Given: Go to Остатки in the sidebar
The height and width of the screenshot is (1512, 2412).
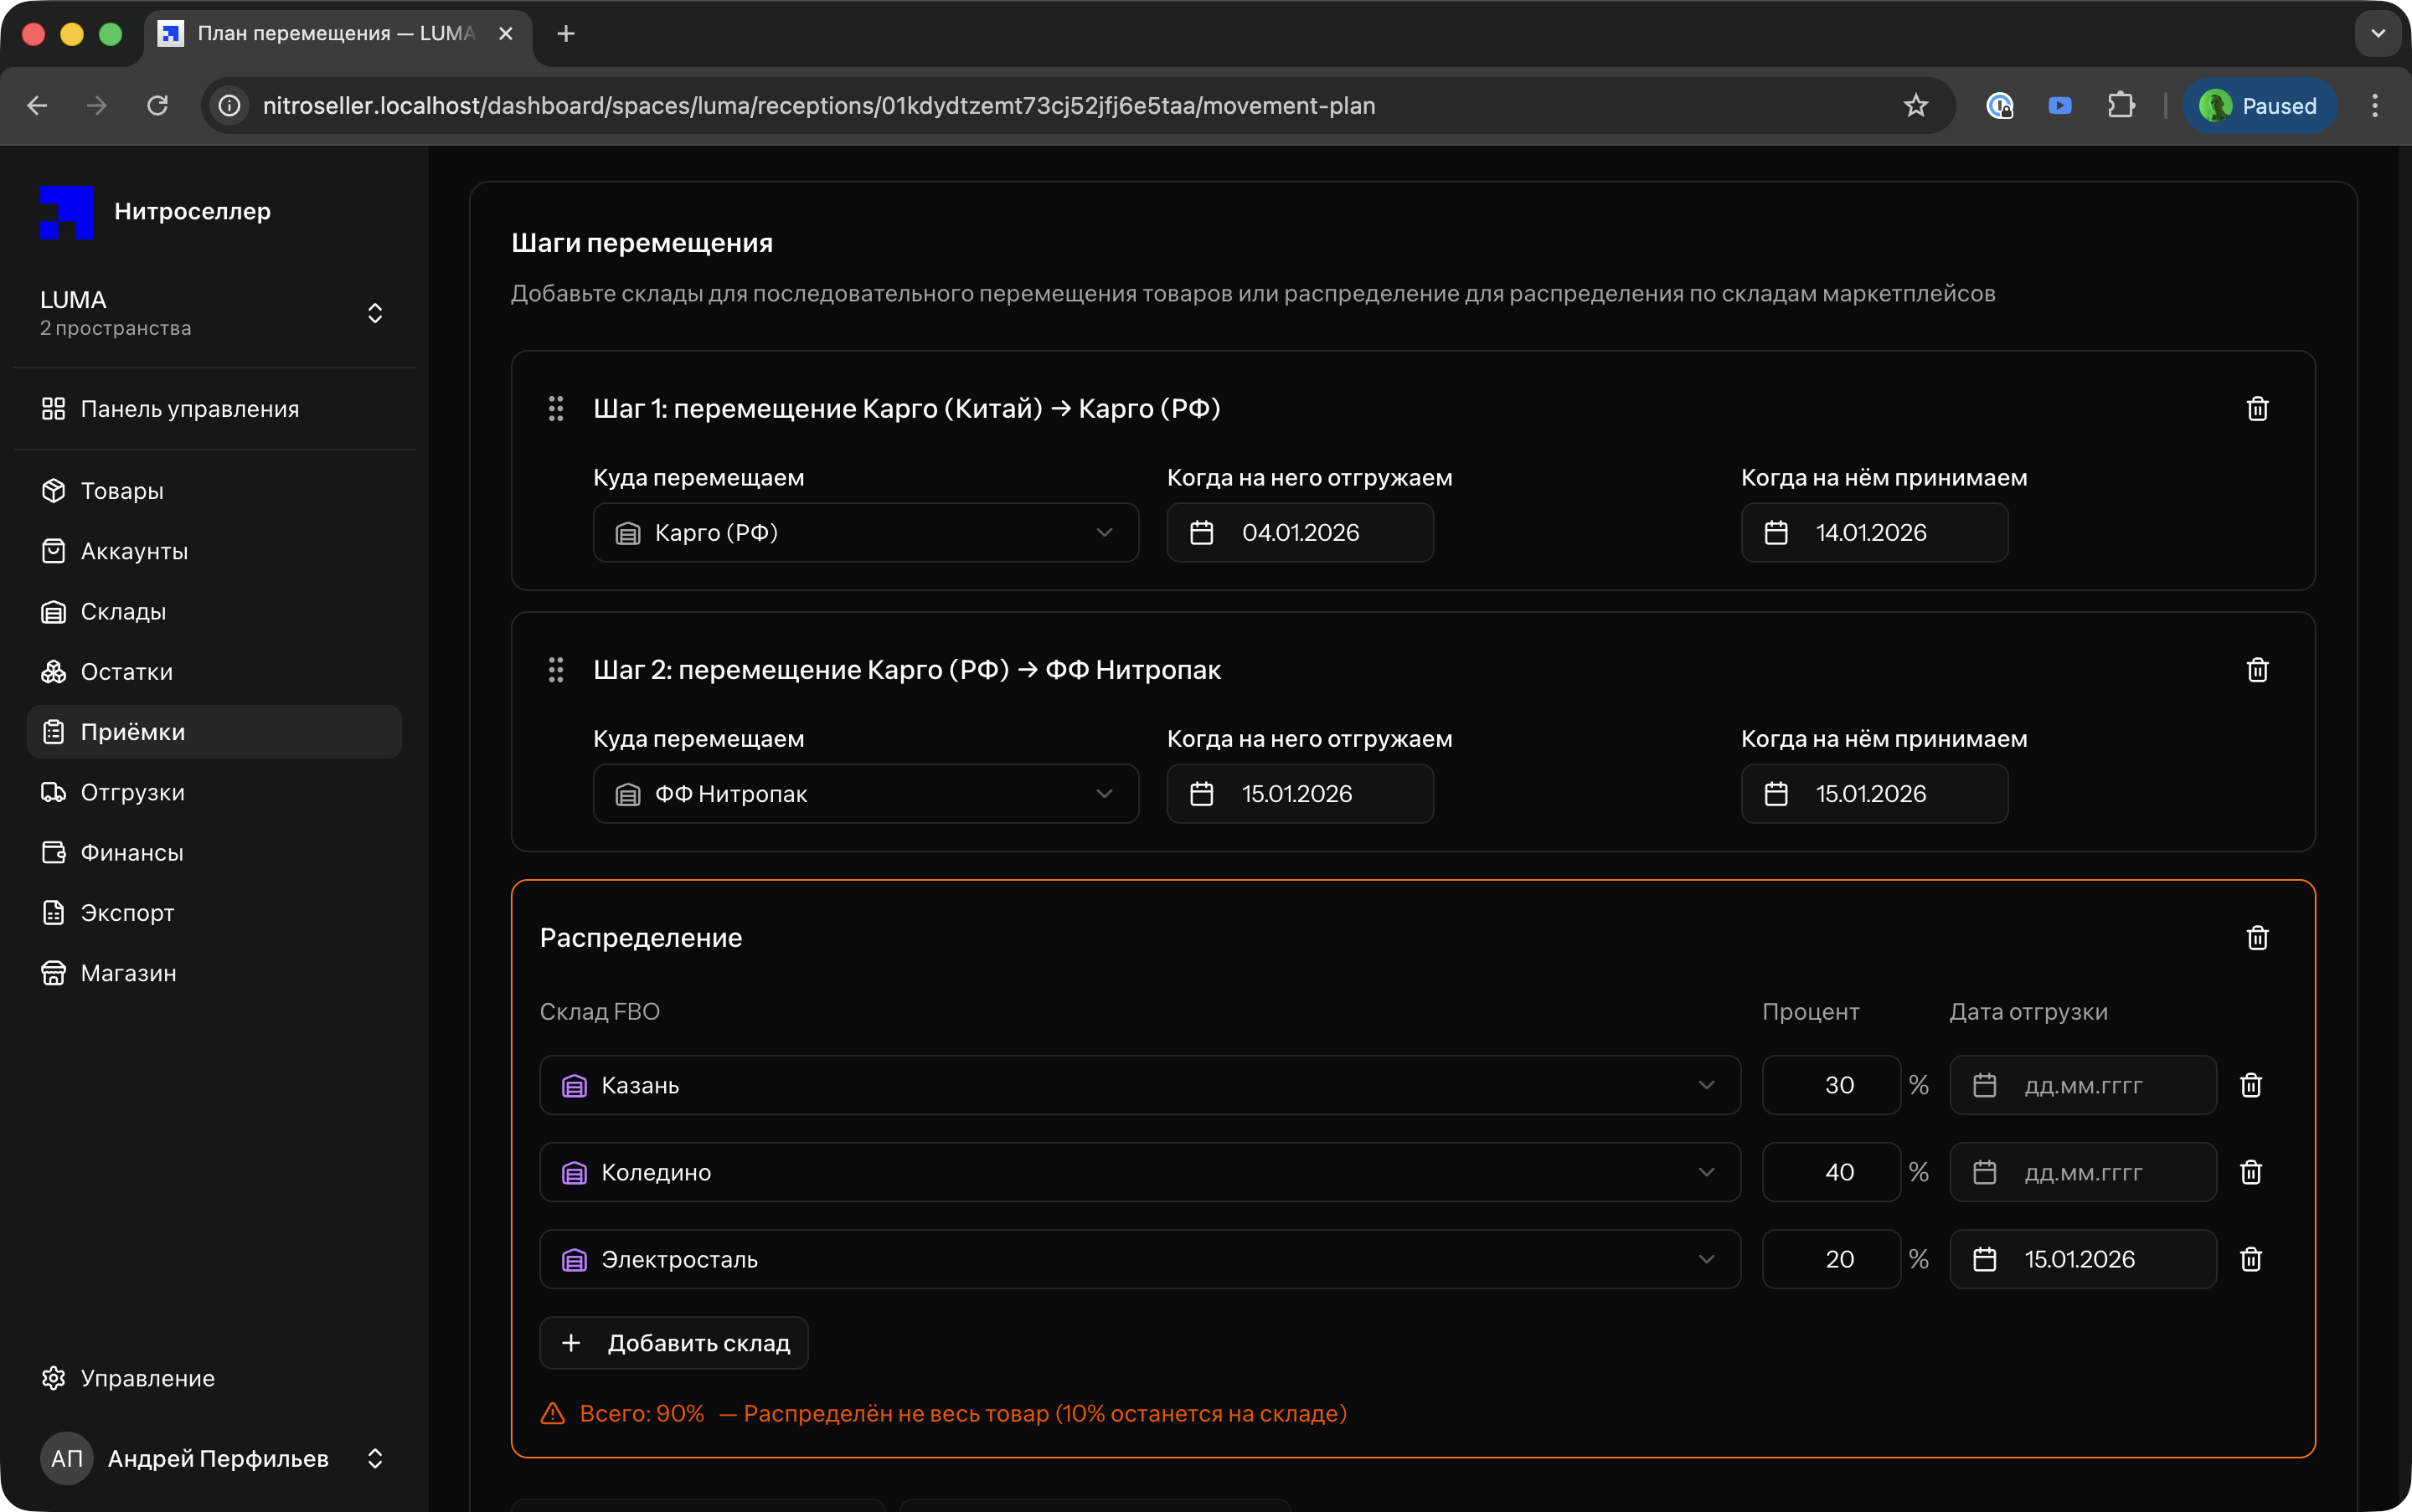Looking at the screenshot, I should pos(126,672).
